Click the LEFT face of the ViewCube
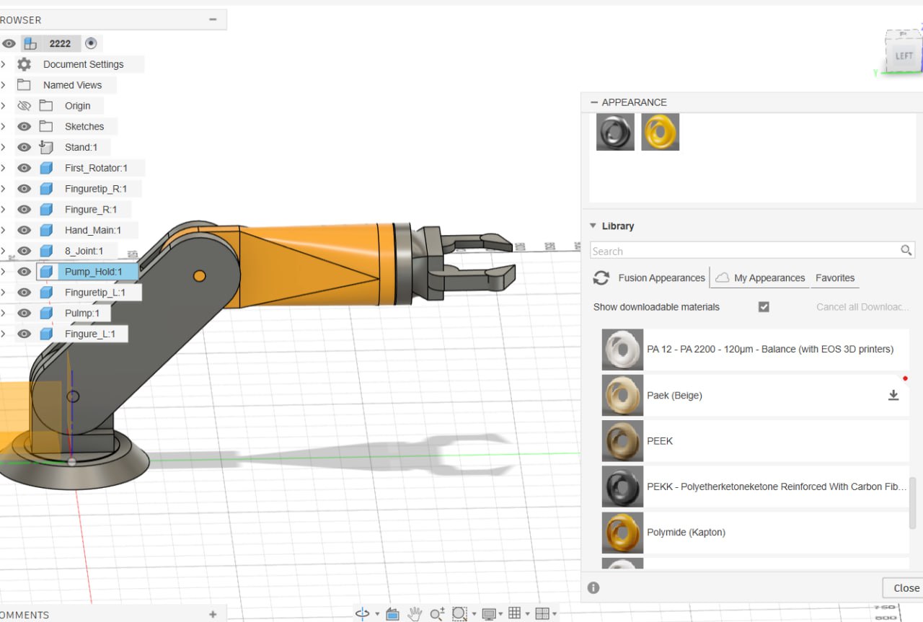Viewport: 923px width, 622px height. (904, 56)
